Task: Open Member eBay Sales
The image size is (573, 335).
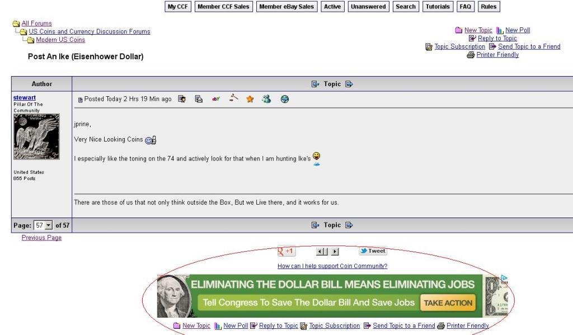Action: (286, 7)
